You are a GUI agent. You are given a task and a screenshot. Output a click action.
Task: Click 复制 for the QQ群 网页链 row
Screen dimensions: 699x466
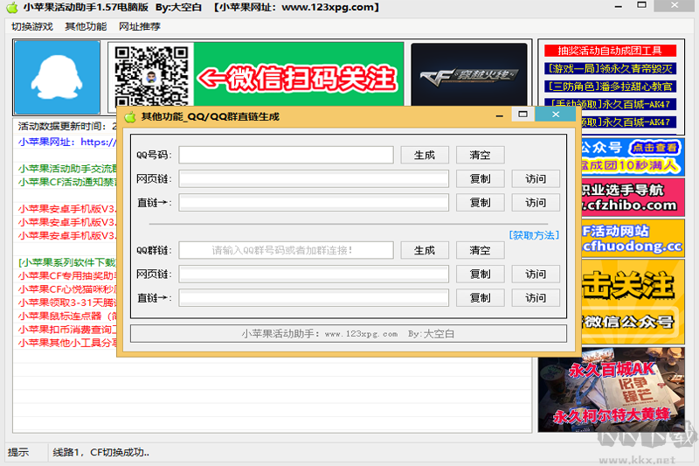(480, 274)
